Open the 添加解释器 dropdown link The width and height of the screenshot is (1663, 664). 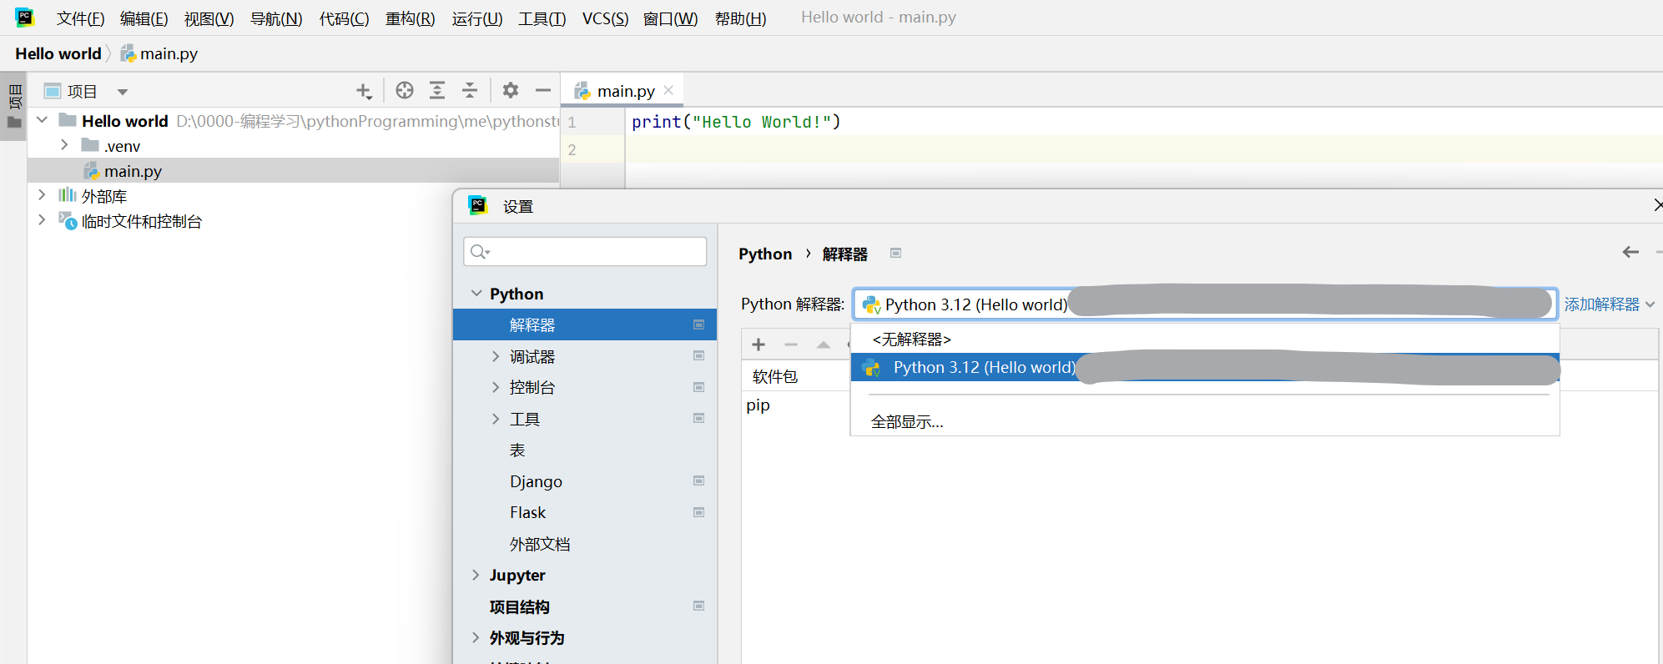pyautogui.click(x=1609, y=304)
